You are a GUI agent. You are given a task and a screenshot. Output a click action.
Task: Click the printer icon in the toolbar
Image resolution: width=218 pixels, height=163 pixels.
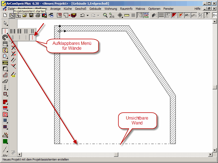[x=38, y=15]
